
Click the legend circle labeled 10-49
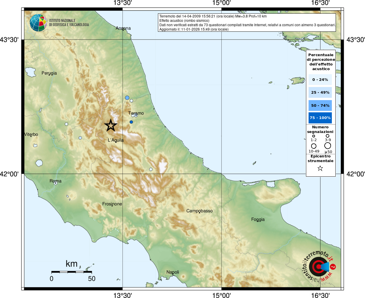point(314,146)
